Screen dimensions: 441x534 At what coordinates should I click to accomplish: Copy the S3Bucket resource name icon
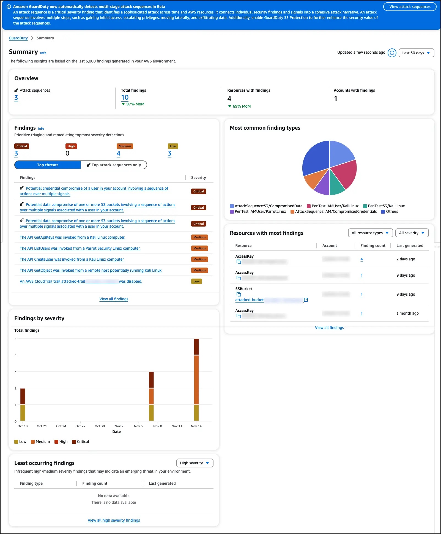239,294
